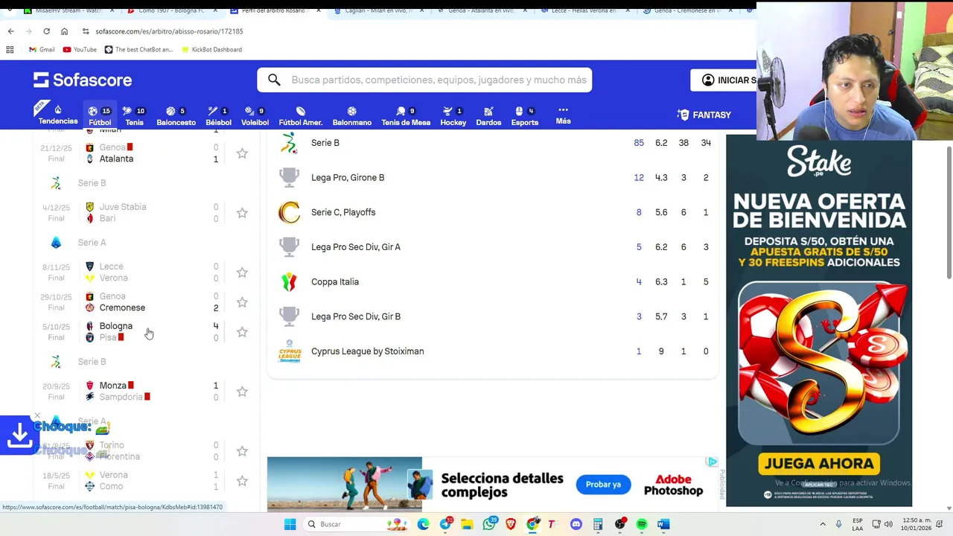Reload the current page
The width and height of the screenshot is (953, 536).
coord(46,31)
